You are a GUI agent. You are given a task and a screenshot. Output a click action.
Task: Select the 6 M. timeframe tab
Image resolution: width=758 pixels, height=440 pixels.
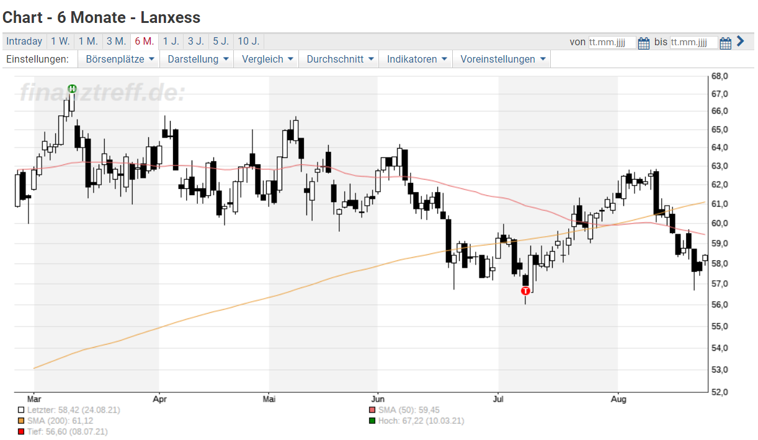[144, 42]
